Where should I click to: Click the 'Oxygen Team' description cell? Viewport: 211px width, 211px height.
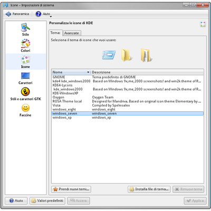(103, 97)
